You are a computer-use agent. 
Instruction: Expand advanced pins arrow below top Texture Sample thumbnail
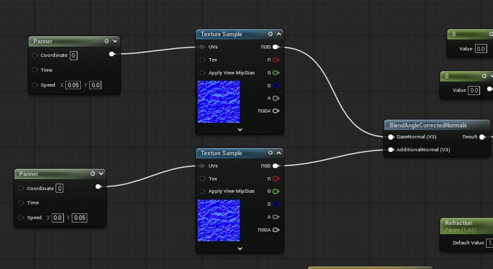click(240, 129)
